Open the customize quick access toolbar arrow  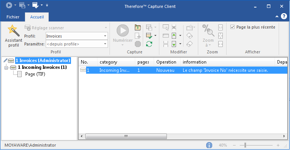pos(47,5)
